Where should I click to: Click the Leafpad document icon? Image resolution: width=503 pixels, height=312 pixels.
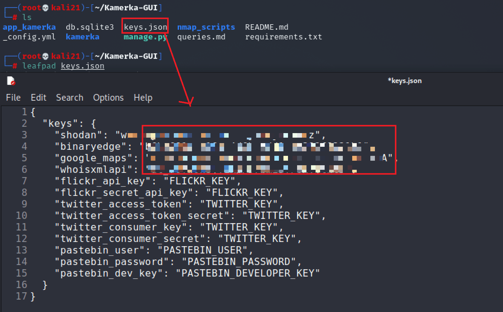12,81
